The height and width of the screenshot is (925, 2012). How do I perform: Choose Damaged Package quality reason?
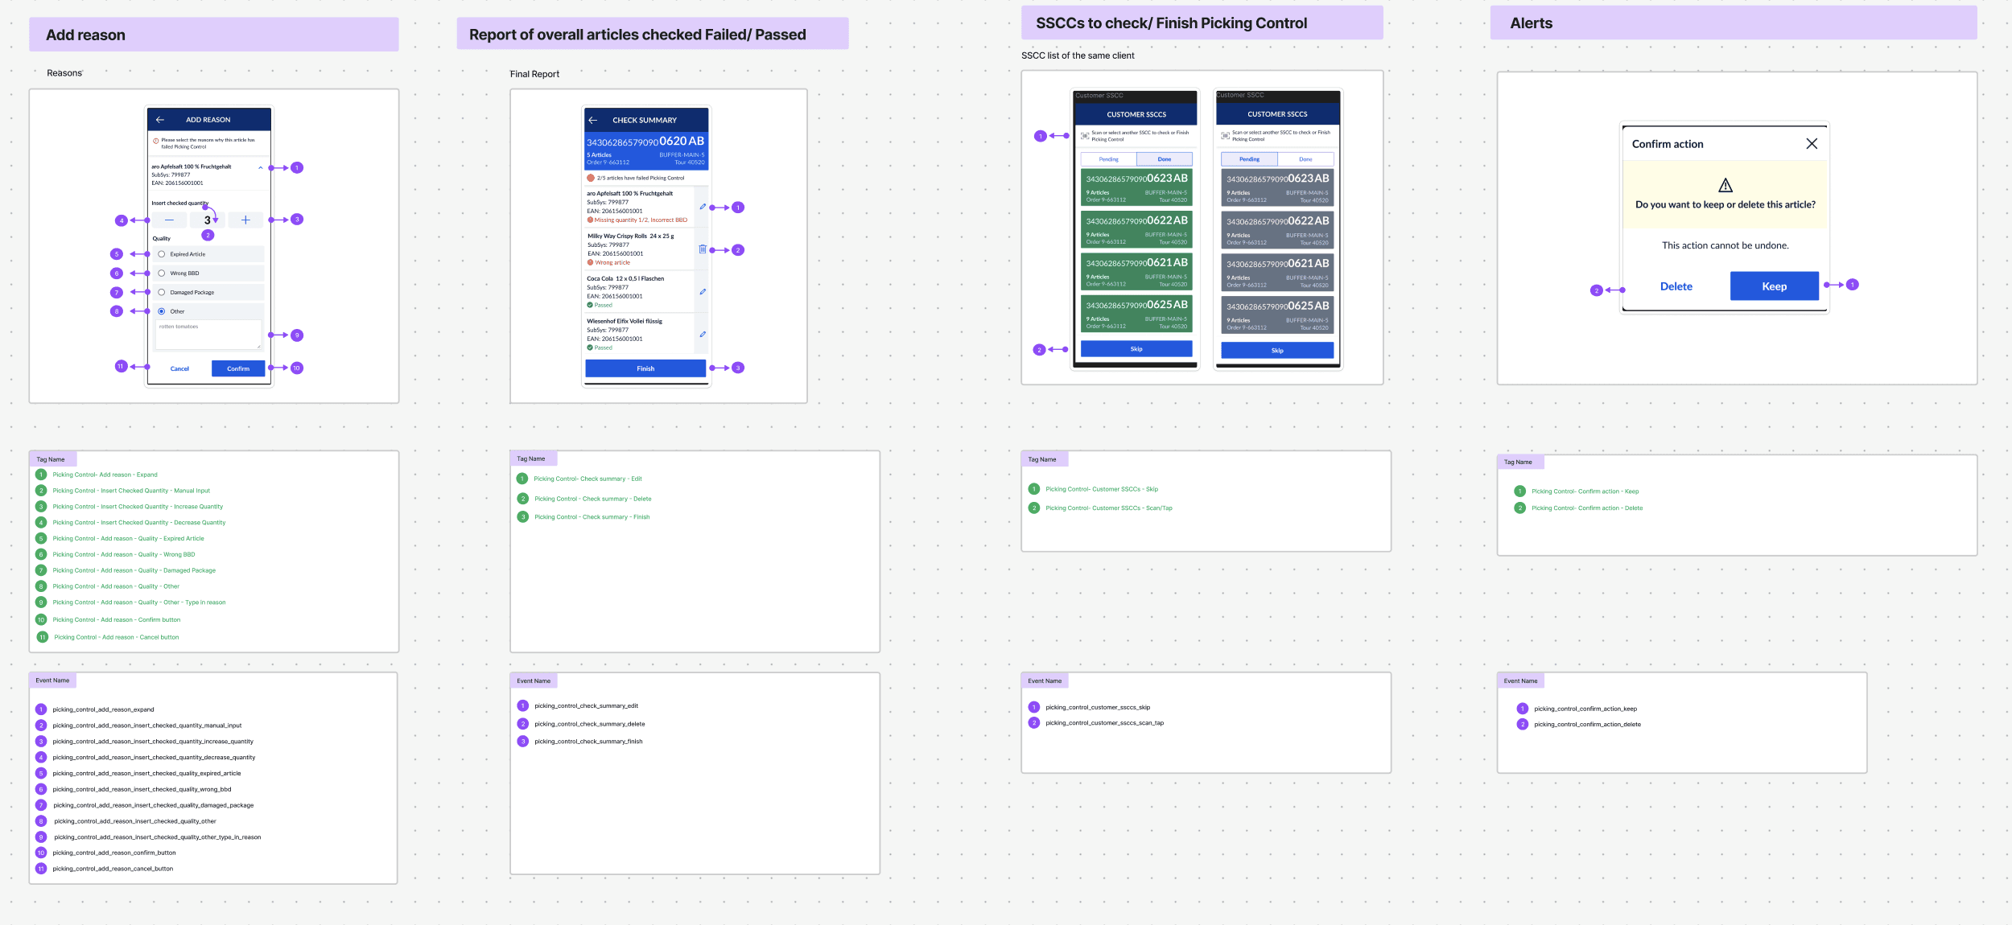[162, 293]
